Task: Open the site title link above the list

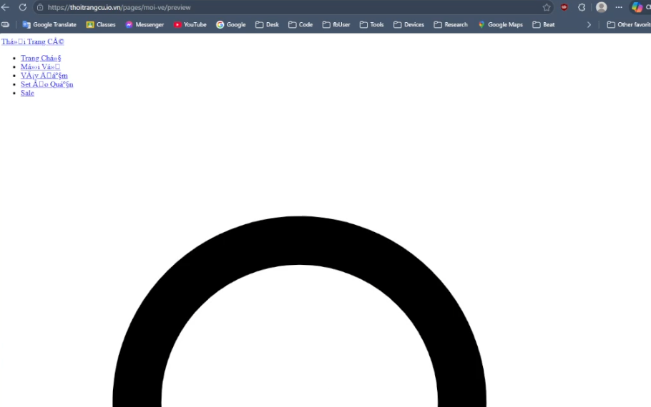Action: pyautogui.click(x=33, y=41)
